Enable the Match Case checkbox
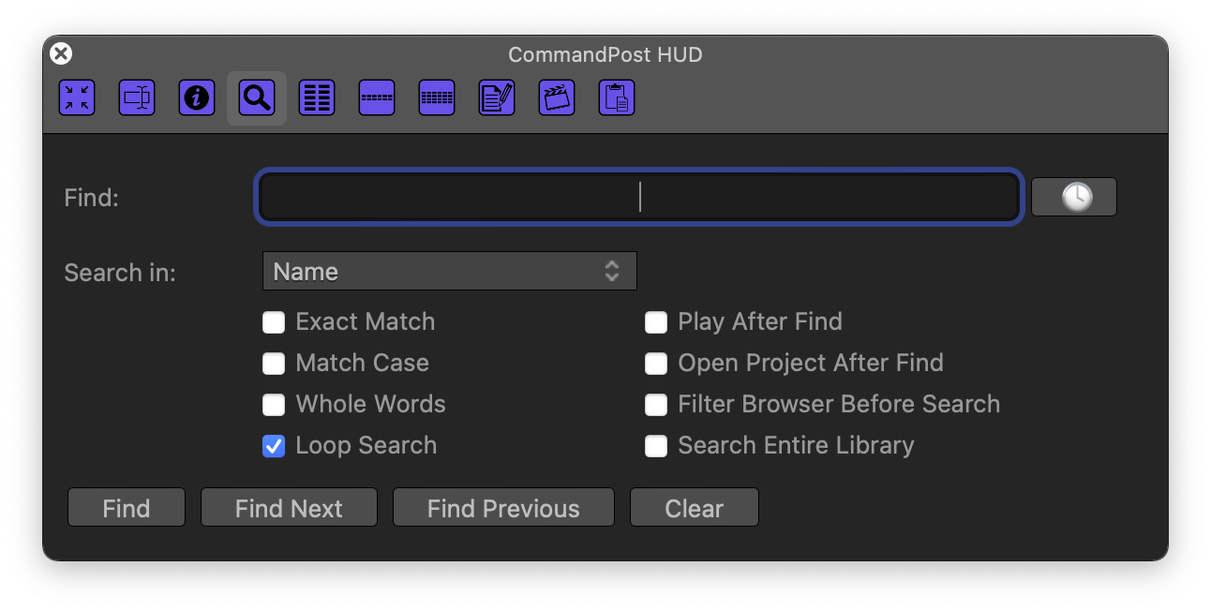Image resolution: width=1211 pixels, height=611 pixels. point(274,364)
